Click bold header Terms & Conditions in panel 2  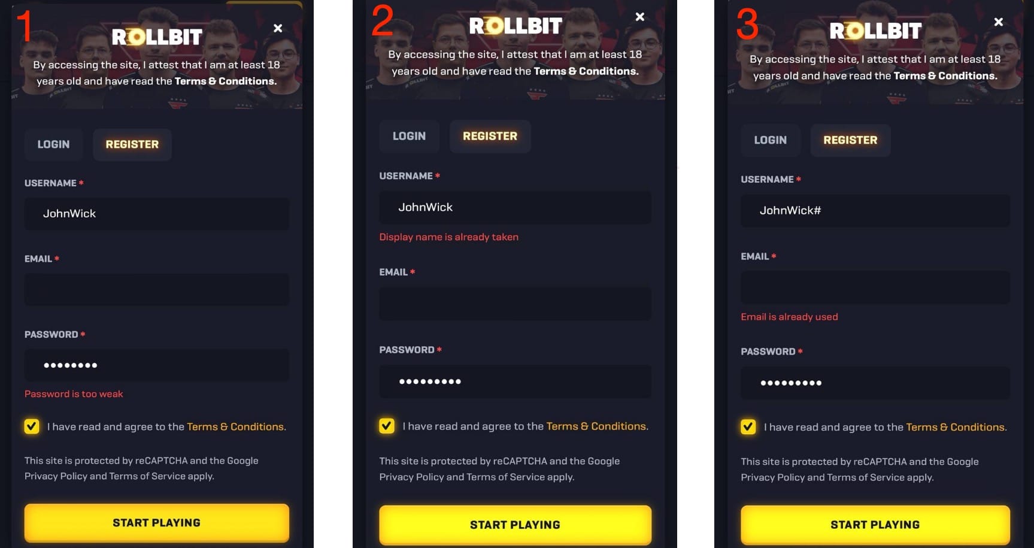coord(586,71)
